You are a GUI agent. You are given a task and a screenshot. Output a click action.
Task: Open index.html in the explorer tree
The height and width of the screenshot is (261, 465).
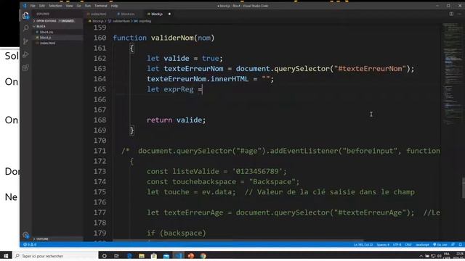47,43
